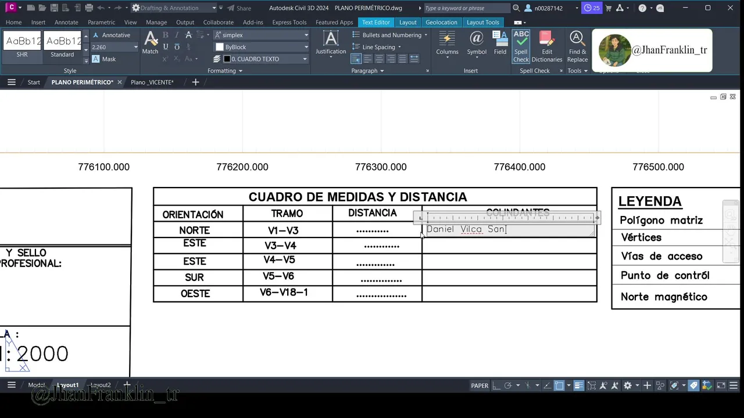This screenshot has width=744, height=418.
Task: Click the Autodesk App Store cart icon
Action: 609,8
